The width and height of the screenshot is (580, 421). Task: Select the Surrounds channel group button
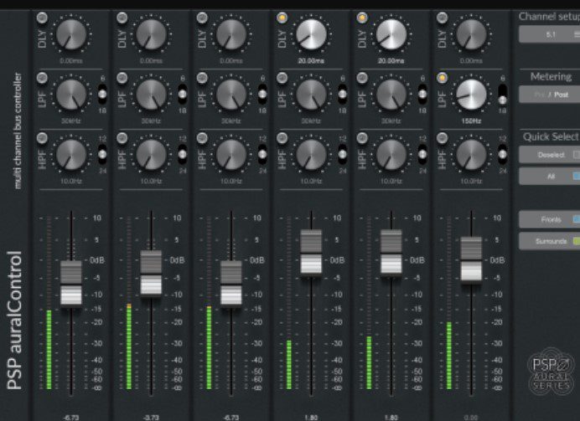549,241
